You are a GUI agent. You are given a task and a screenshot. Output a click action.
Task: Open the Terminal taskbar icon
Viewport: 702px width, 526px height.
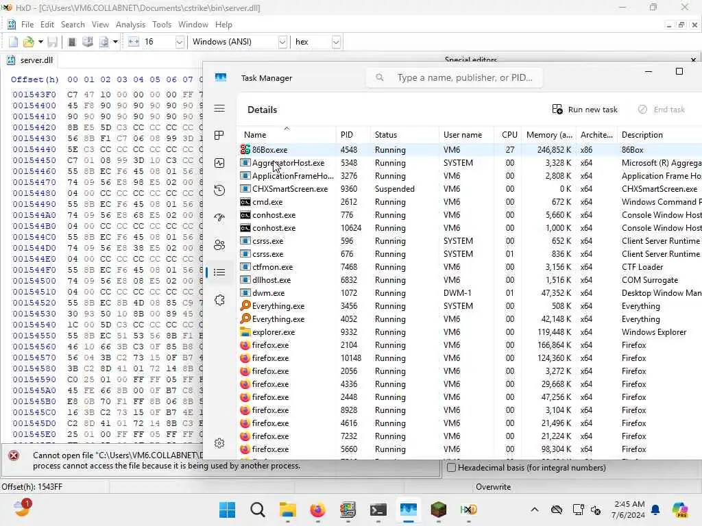click(378, 510)
